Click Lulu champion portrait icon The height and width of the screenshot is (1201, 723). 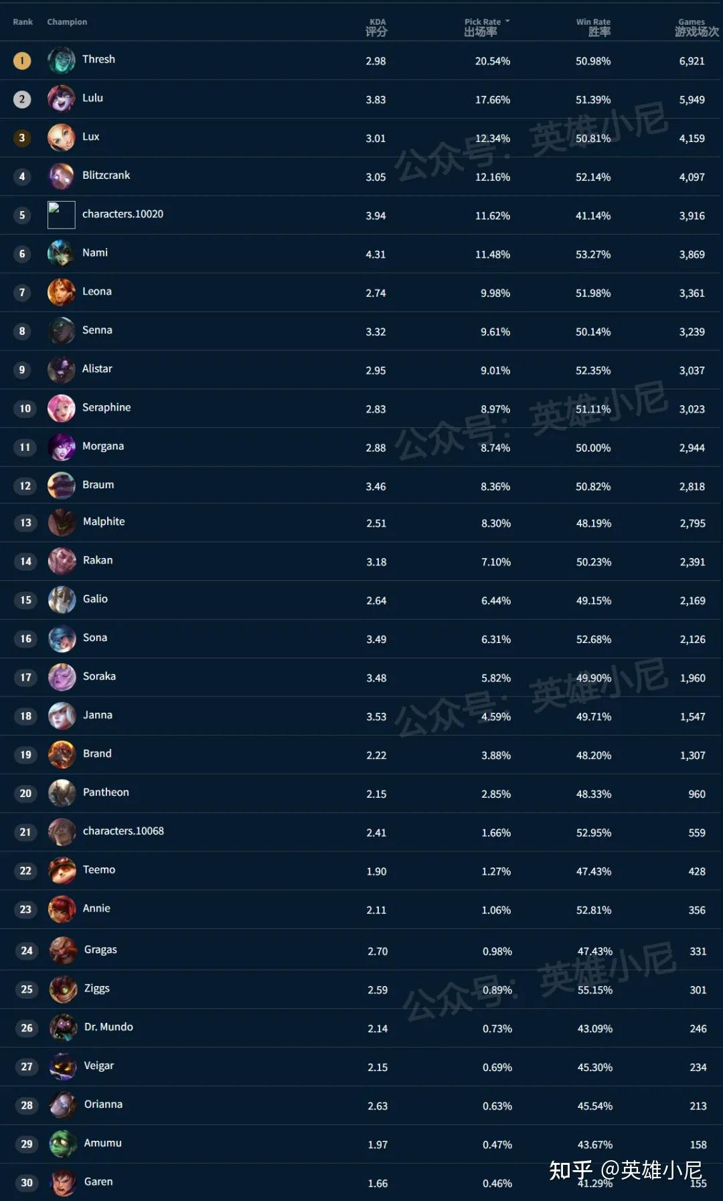[x=61, y=99]
